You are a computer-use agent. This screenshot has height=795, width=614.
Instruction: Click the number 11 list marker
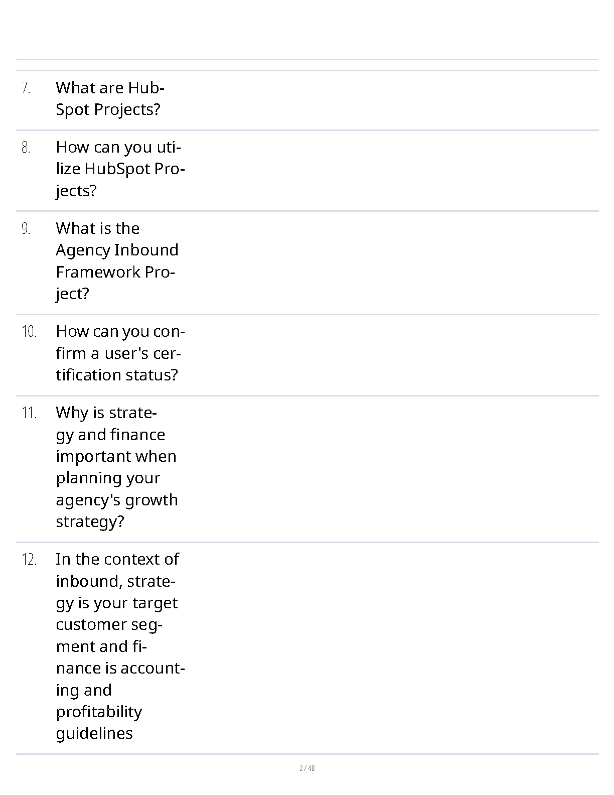[x=29, y=413]
